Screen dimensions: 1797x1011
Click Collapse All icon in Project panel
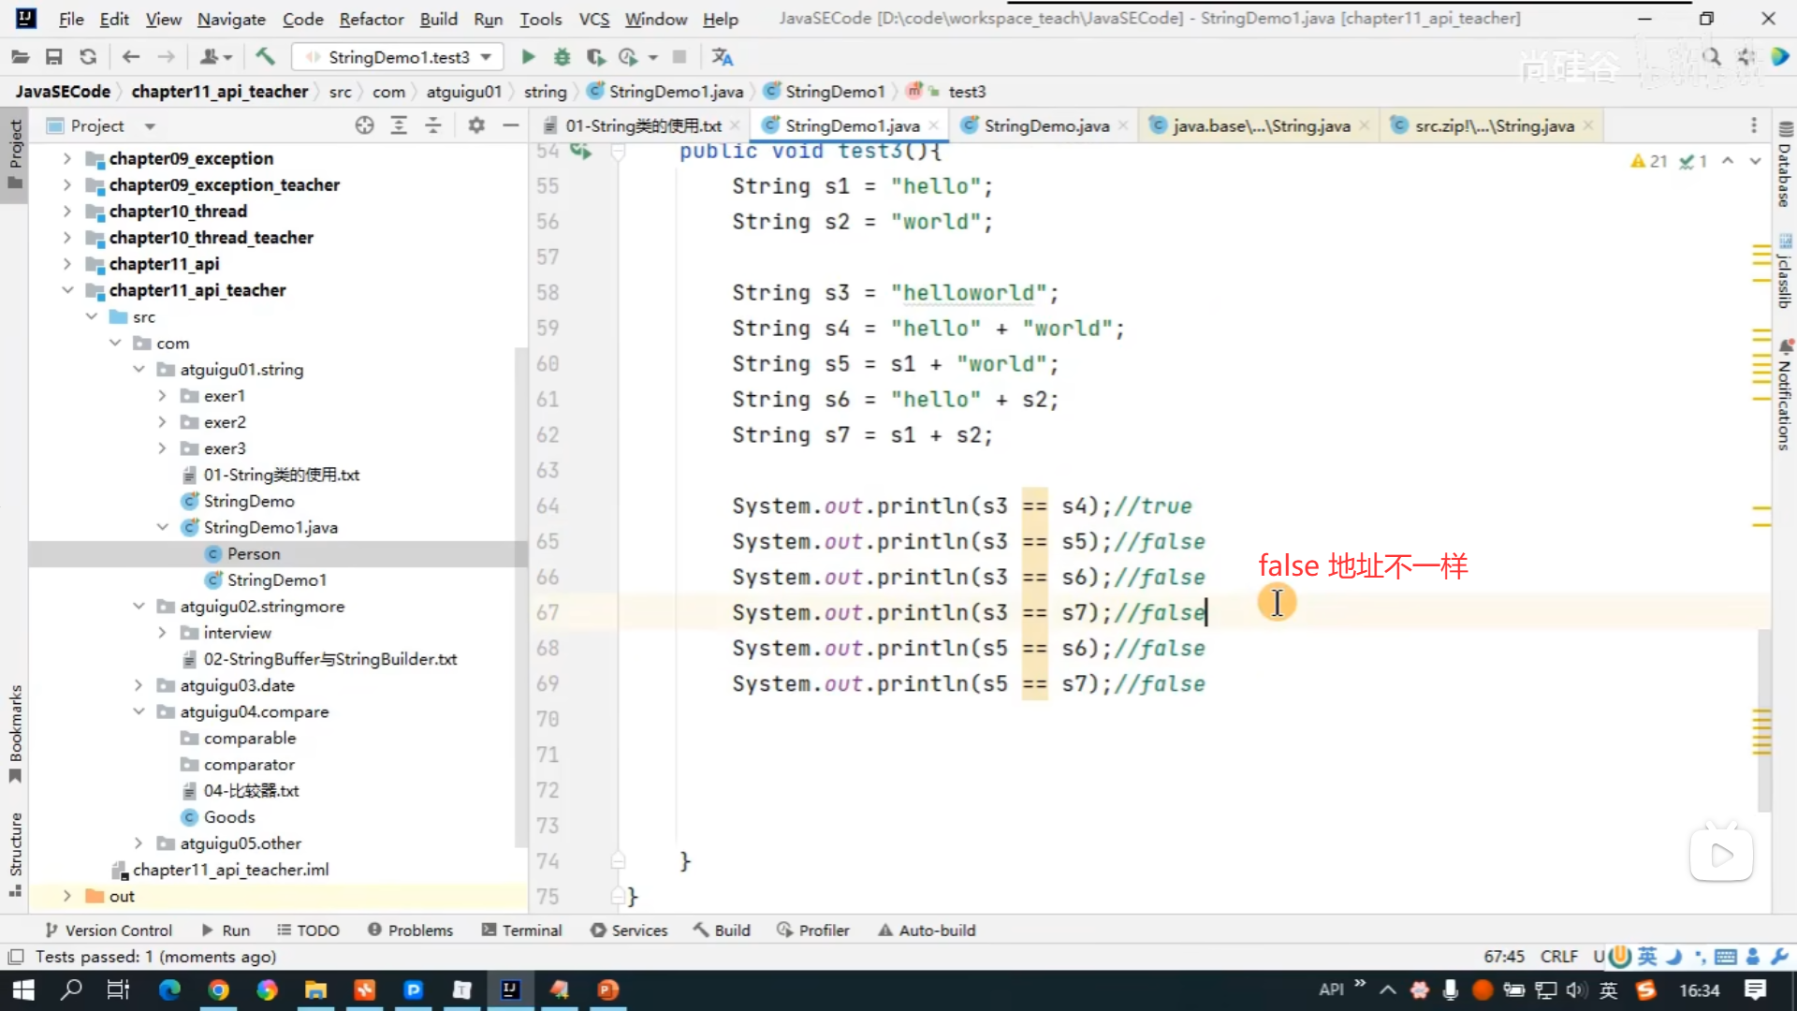433,125
